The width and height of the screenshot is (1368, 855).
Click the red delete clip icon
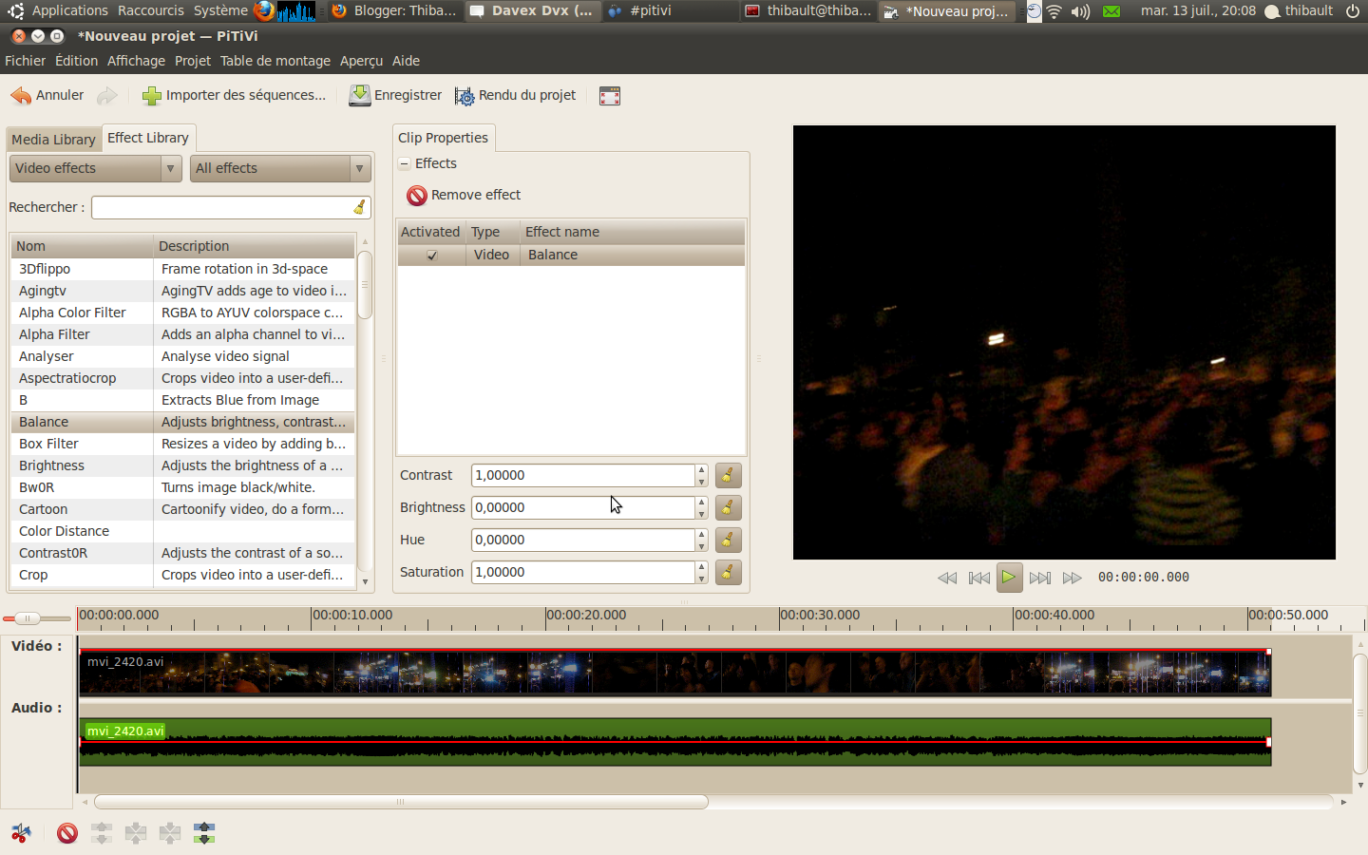66,833
